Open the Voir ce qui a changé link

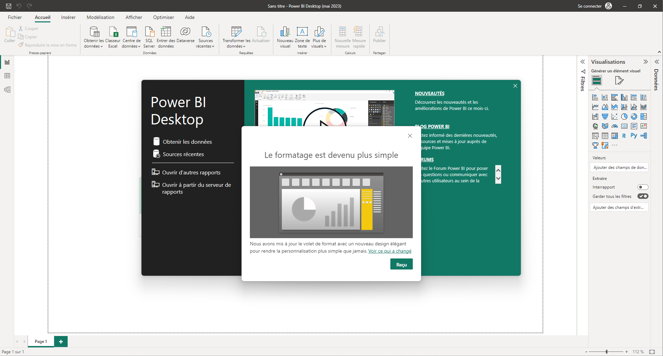[x=390, y=251]
